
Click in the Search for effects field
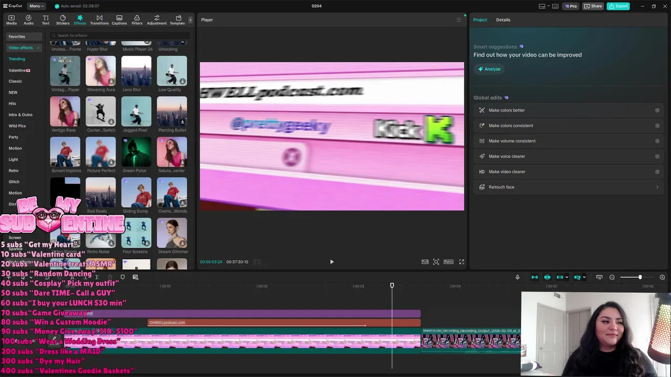121,35
